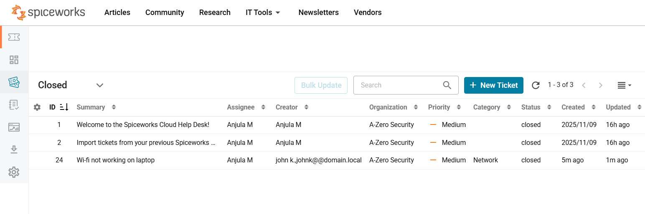Click the search magnifier icon

tap(447, 85)
